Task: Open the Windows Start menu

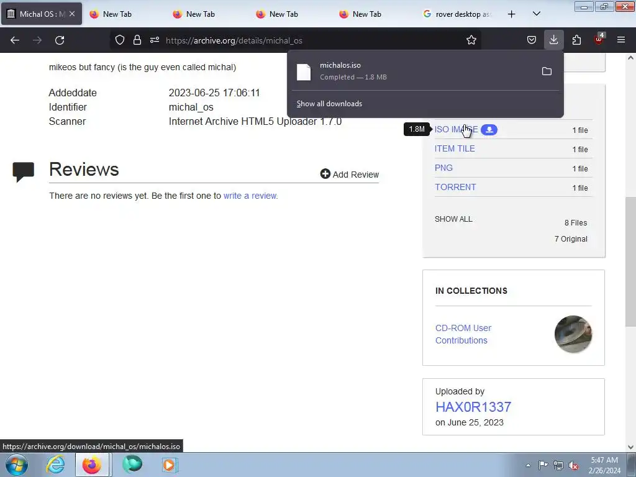Action: tap(17, 465)
